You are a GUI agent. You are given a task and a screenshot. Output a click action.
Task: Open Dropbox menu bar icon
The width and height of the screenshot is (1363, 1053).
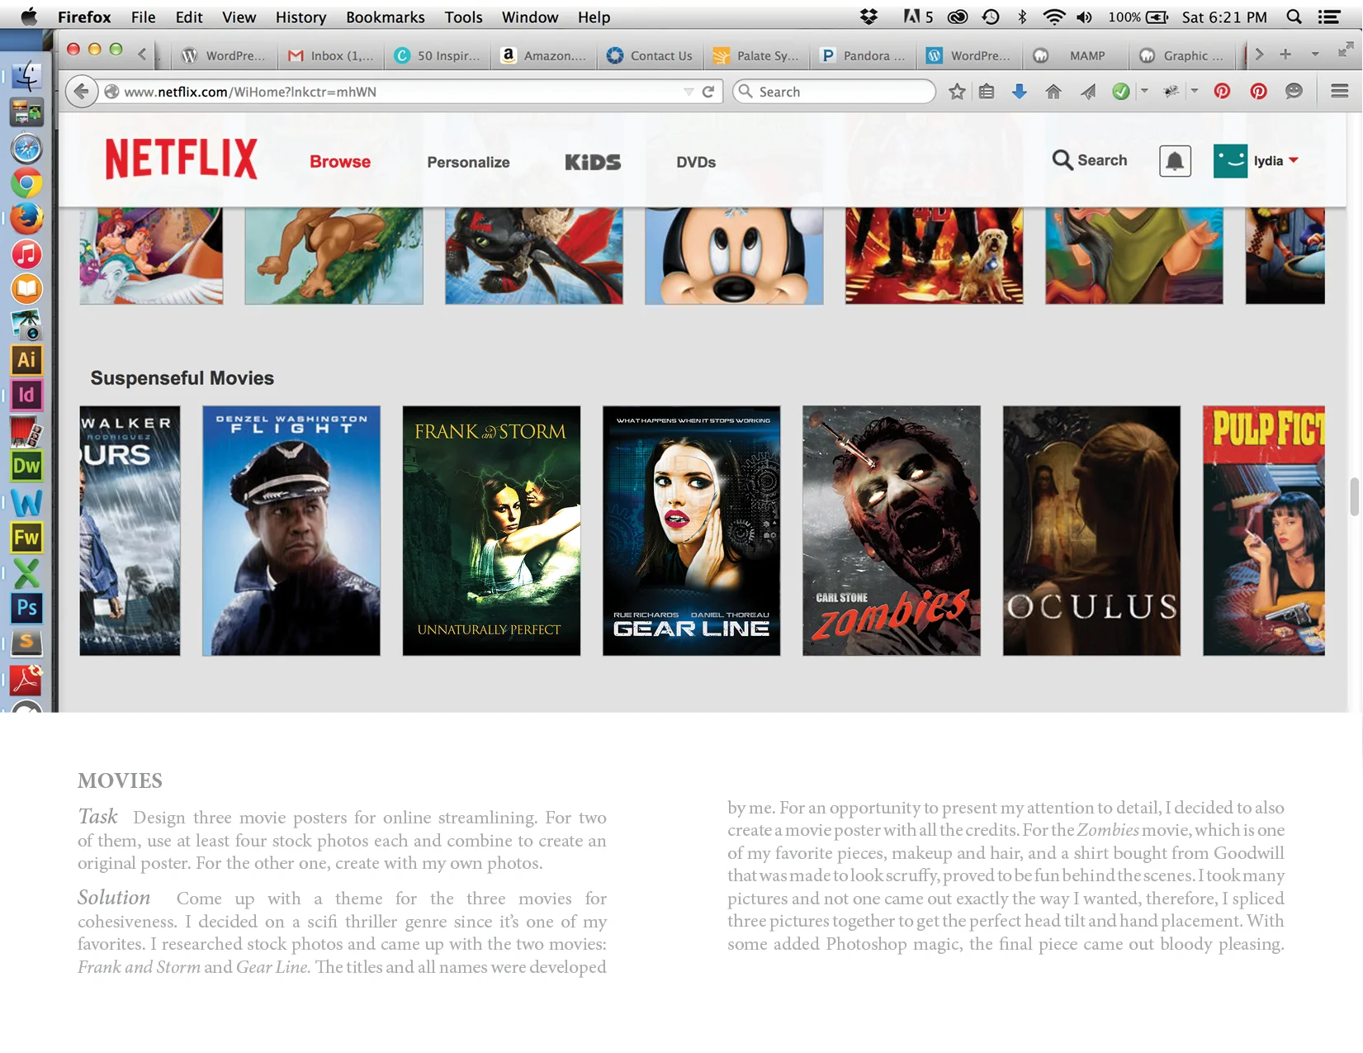pos(868,17)
